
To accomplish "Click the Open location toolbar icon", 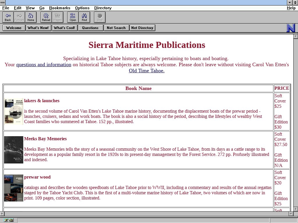I will 73,17.
